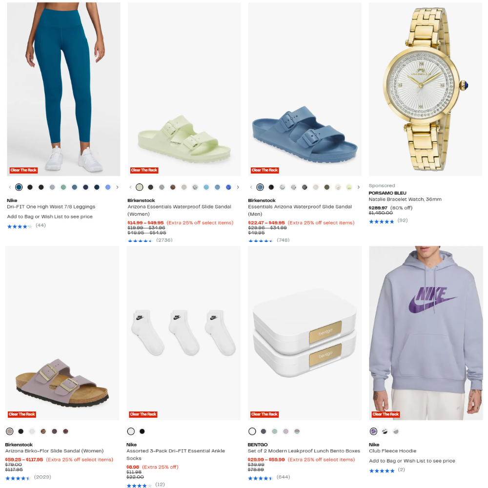Open Natalie Bracelet Watch product link
Image resolution: width=488 pixels, height=488 pixels.
tap(405, 199)
